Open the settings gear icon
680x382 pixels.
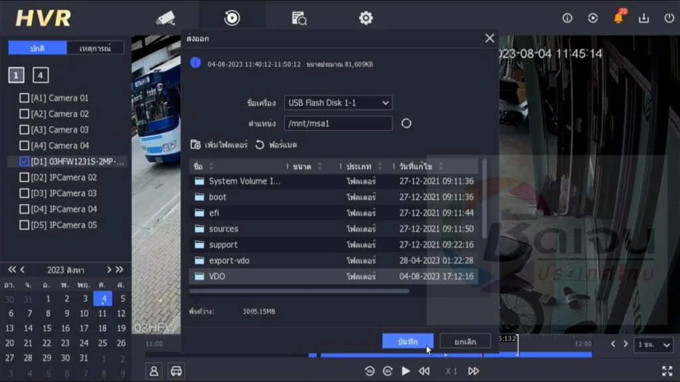point(364,18)
